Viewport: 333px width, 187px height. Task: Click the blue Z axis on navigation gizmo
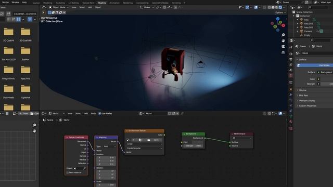click(x=278, y=19)
